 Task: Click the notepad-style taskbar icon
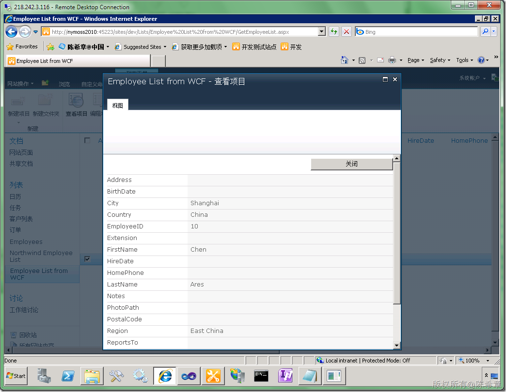(x=310, y=376)
